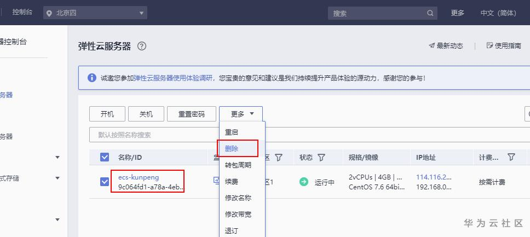The height and width of the screenshot is (237, 530).
Task: Open the 北京四 region dropdown
Action: tap(95, 13)
